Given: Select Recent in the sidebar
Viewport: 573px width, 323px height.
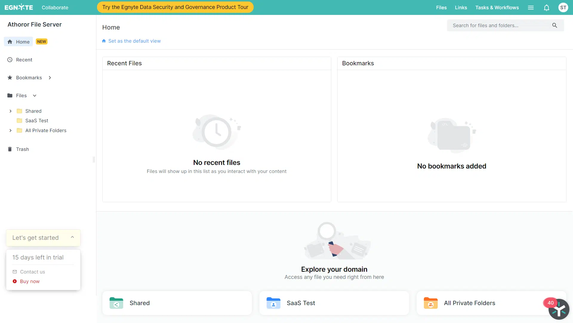Looking at the screenshot, I should [24, 60].
